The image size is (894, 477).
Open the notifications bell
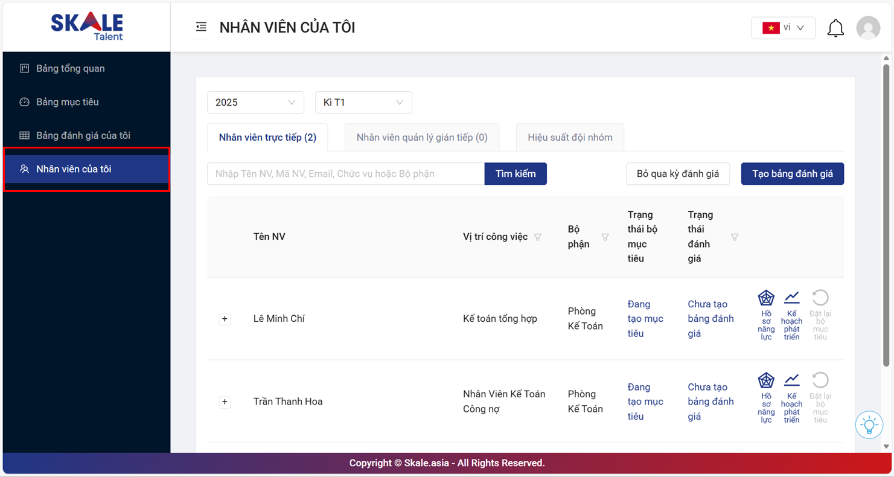835,28
